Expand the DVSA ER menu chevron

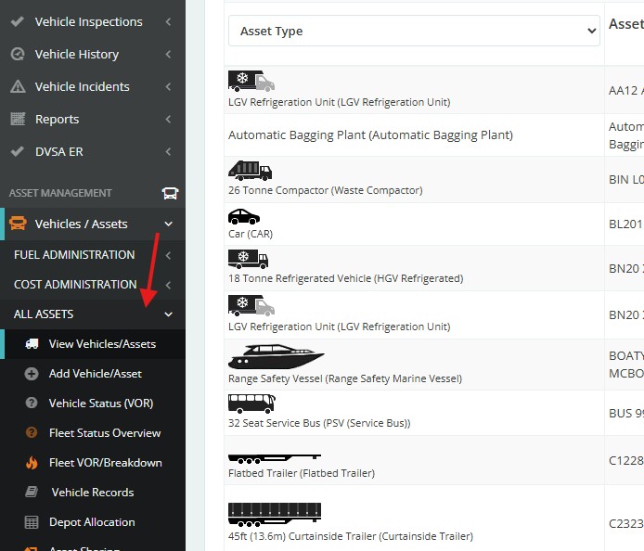tap(168, 151)
